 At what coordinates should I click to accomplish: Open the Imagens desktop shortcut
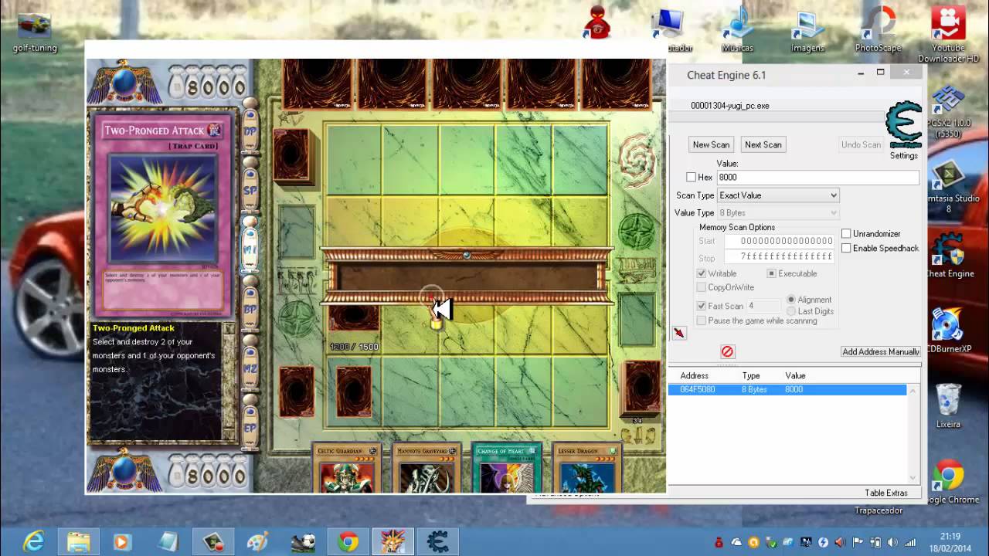tap(807, 30)
